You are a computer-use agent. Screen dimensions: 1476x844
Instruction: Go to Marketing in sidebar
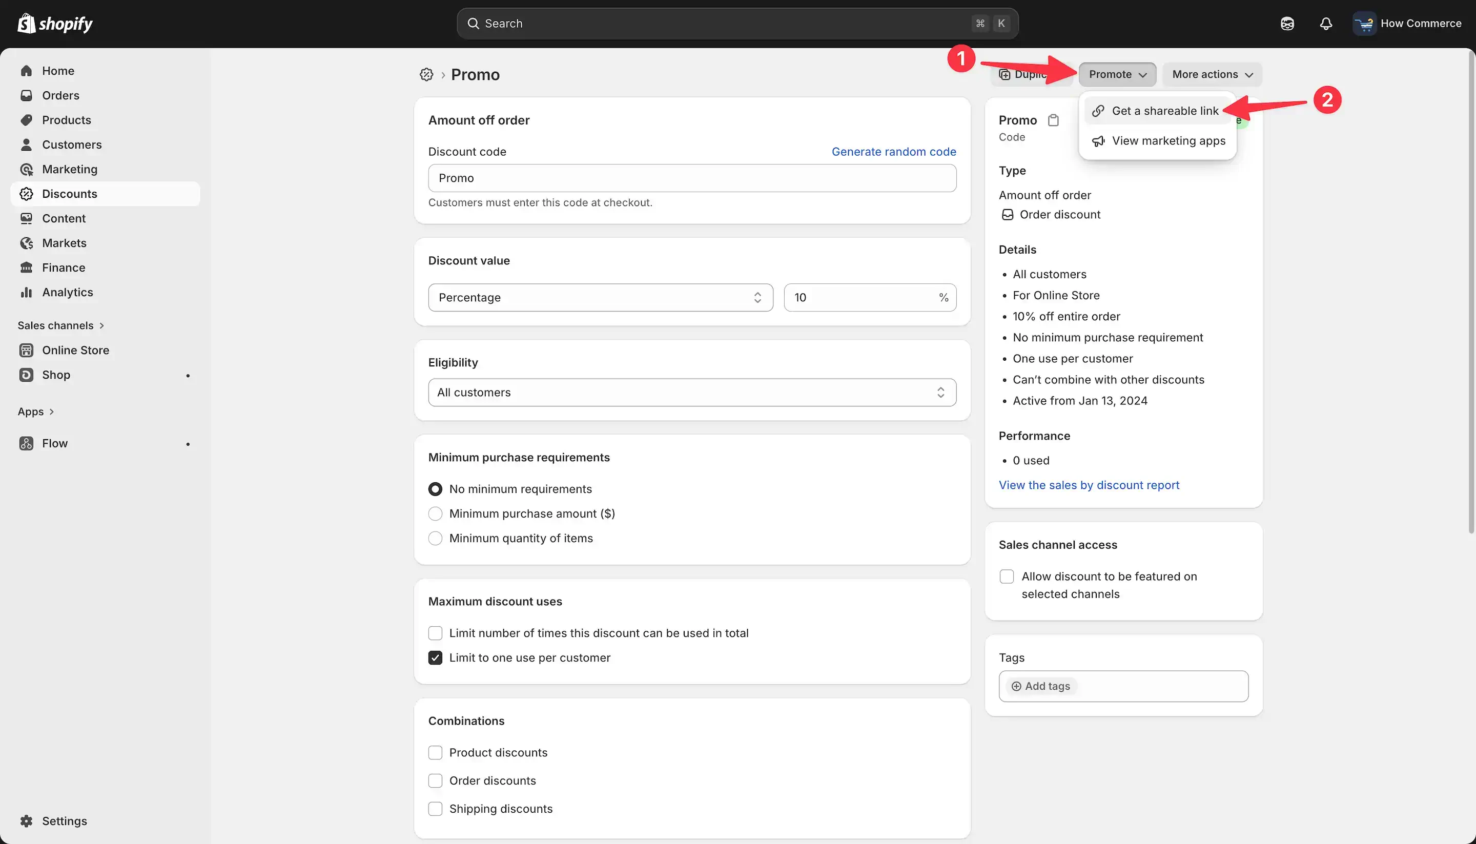tap(70, 169)
